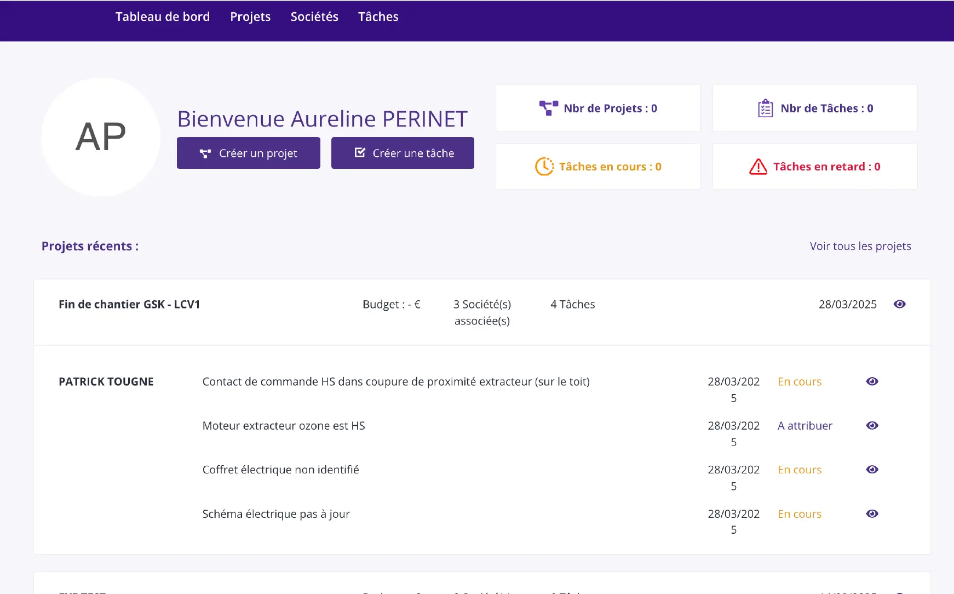Open Voir tous les projets

coord(860,246)
